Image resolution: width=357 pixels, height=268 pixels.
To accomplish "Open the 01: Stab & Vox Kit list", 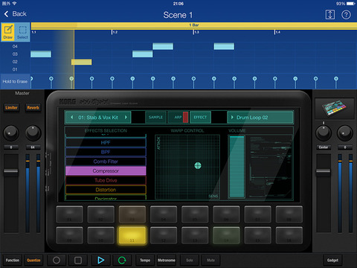I will pos(98,118).
